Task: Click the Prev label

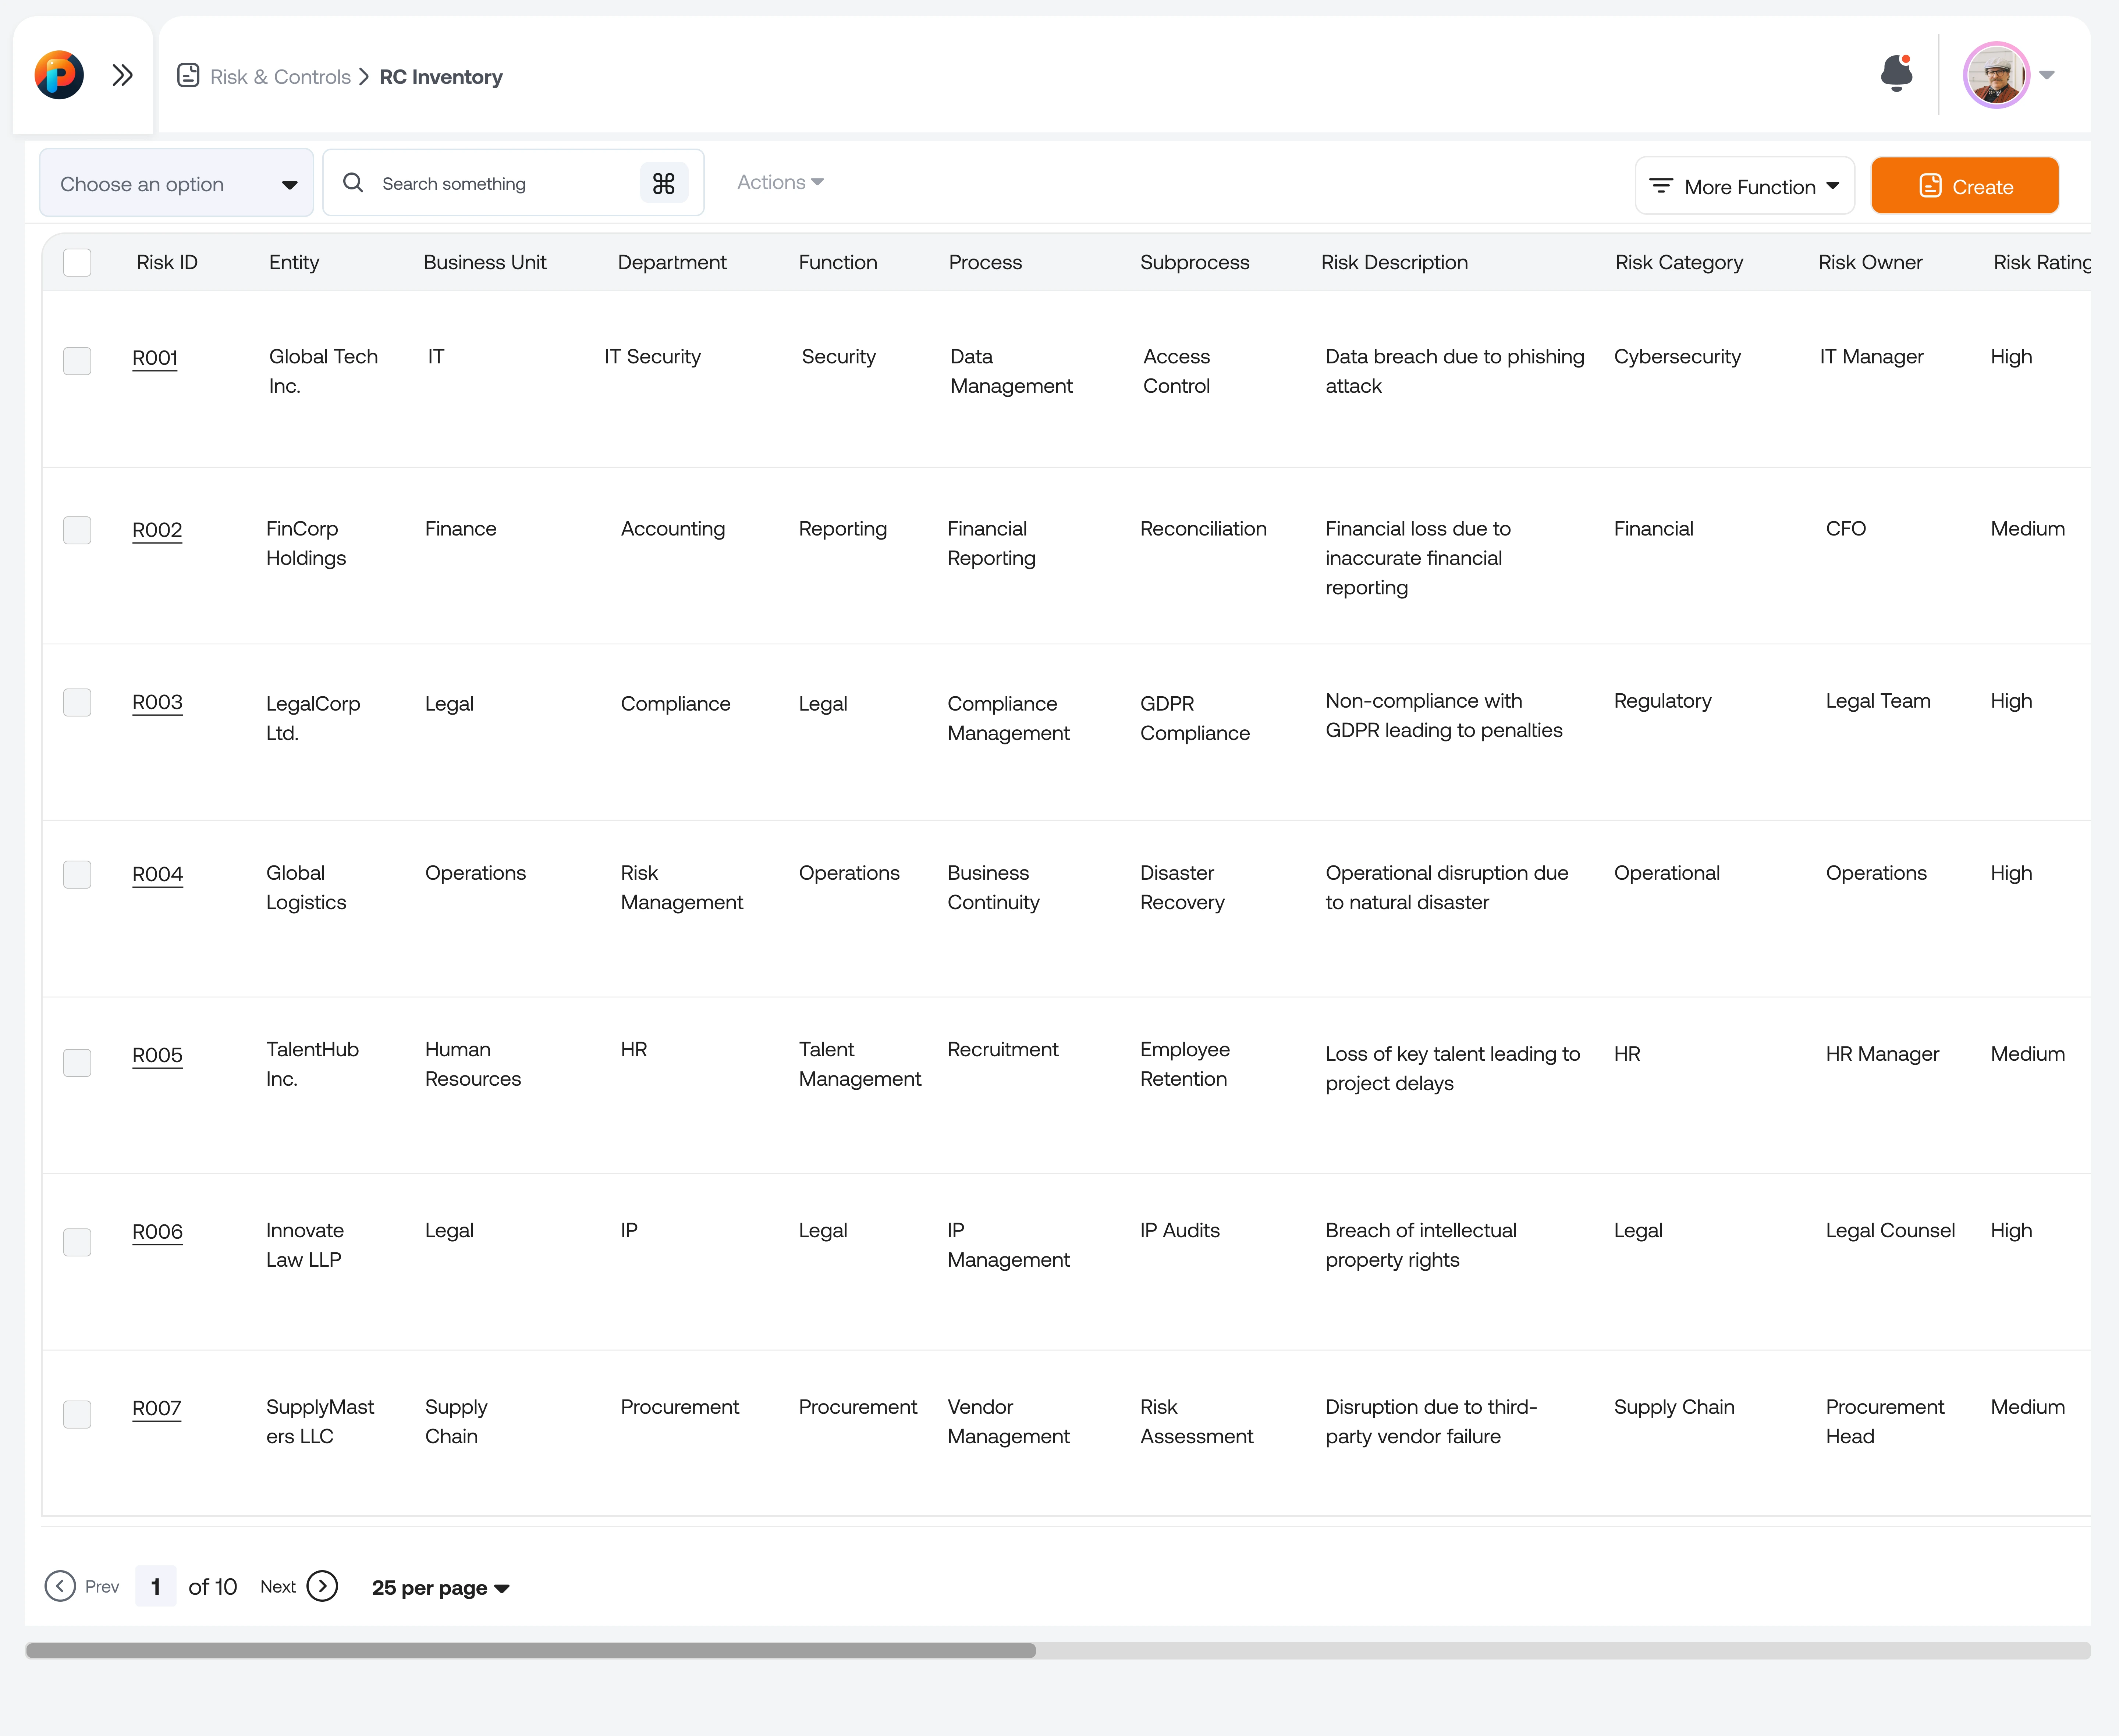Action: click(102, 1587)
